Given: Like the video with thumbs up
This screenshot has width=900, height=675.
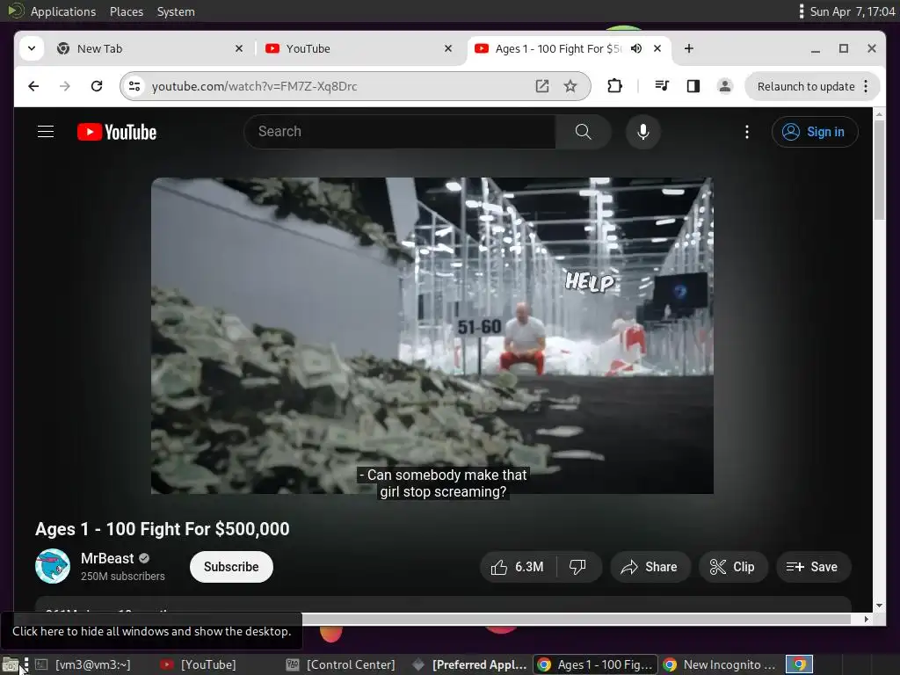Looking at the screenshot, I should [518, 567].
